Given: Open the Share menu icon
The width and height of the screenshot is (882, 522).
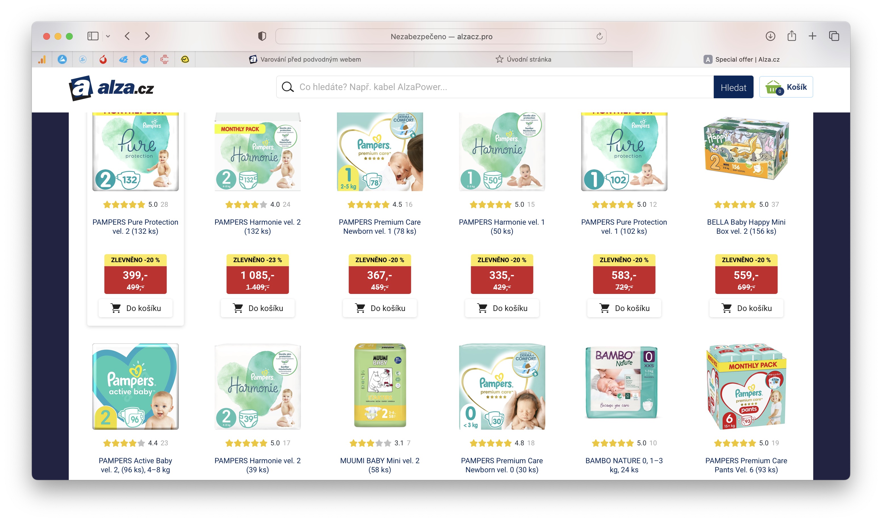Looking at the screenshot, I should click(792, 36).
